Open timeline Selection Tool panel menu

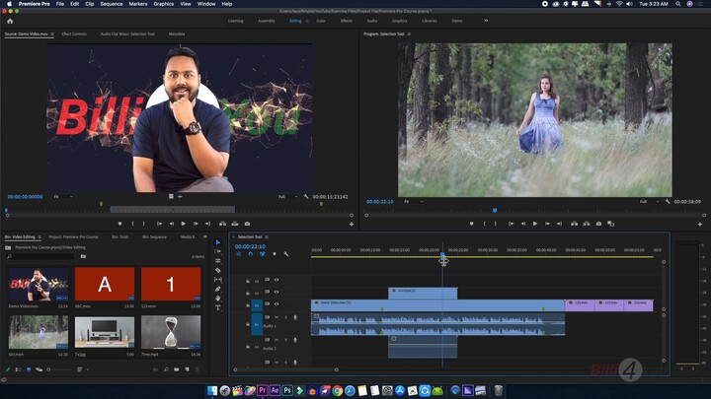click(267, 237)
